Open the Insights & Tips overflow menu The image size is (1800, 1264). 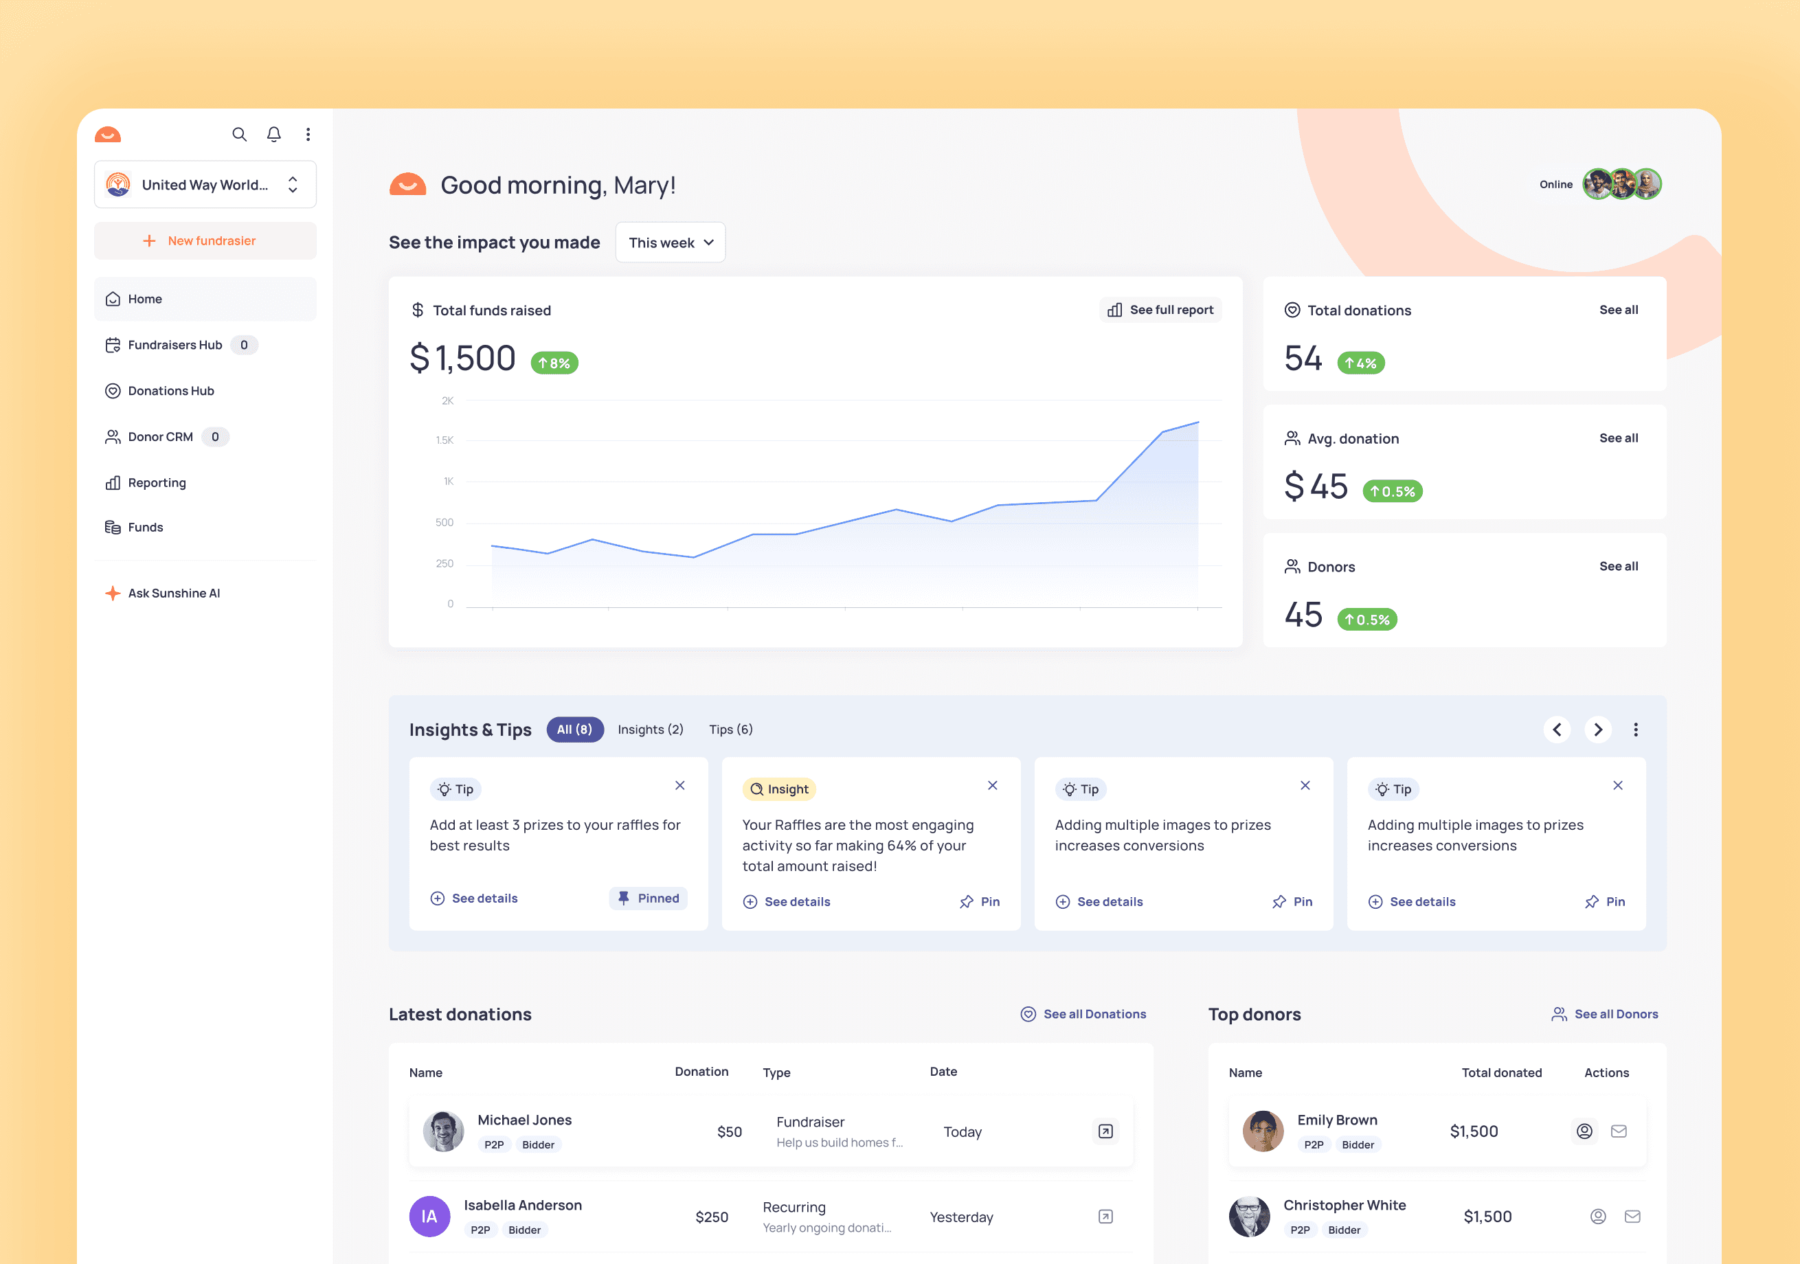click(x=1636, y=730)
